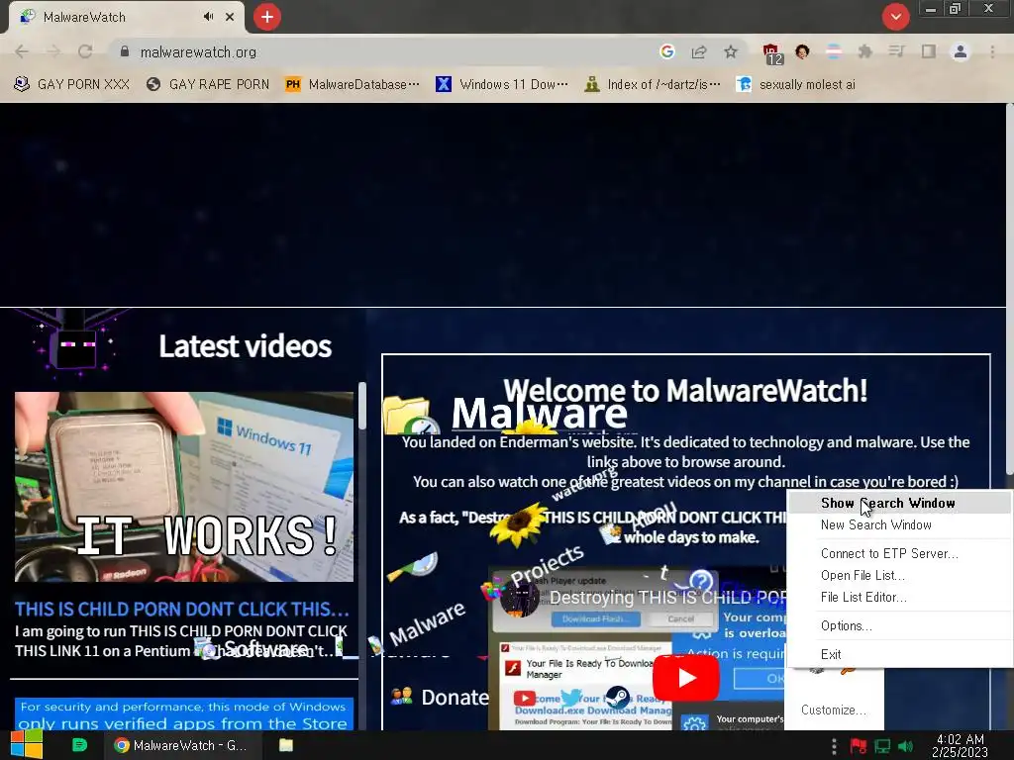1014x760 pixels.
Task: Switch to MalwareWatch Chrome taskbar button
Action: point(183,745)
